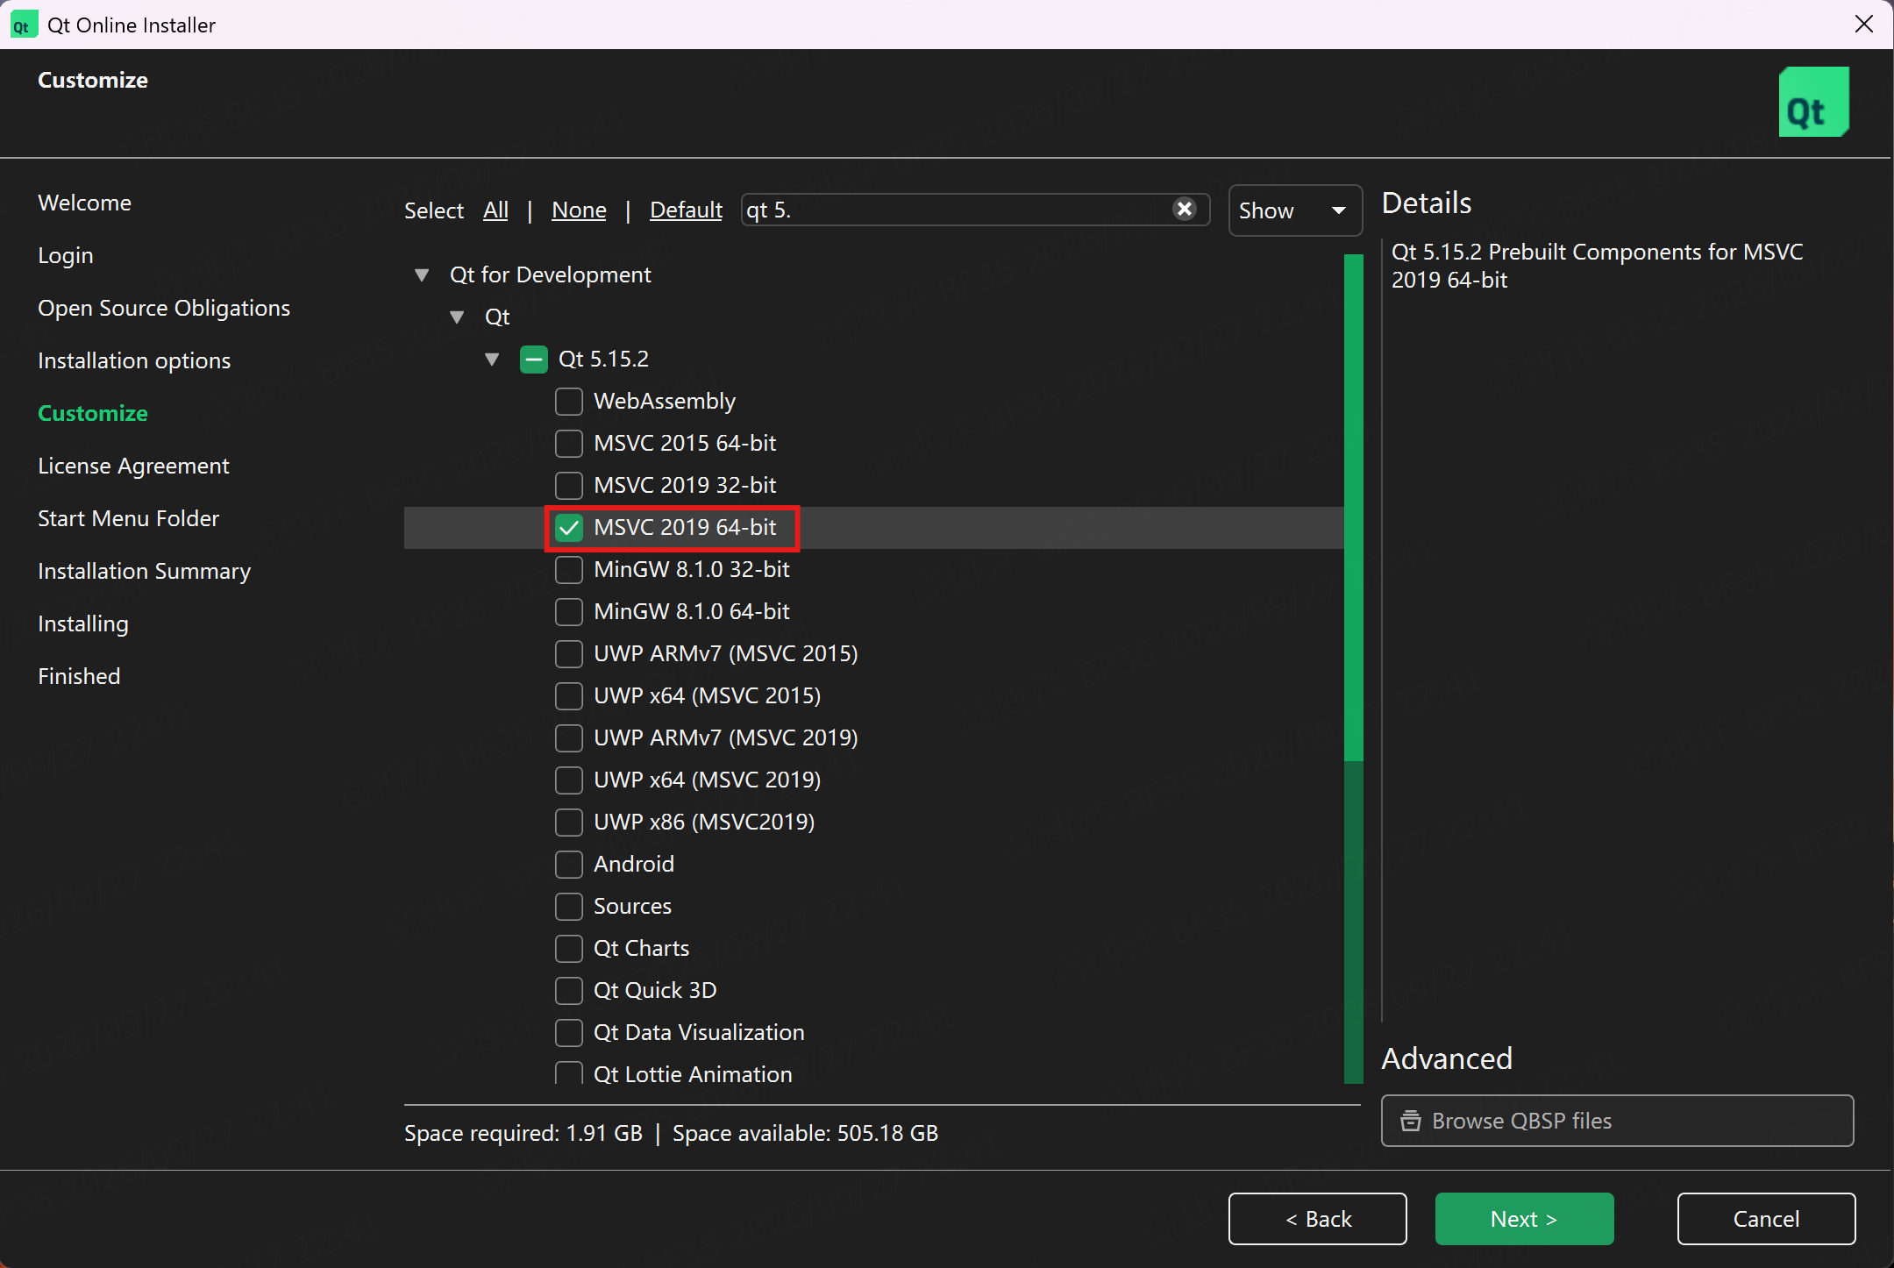
Task: Open the Open Source Obligations step
Action: (164, 308)
